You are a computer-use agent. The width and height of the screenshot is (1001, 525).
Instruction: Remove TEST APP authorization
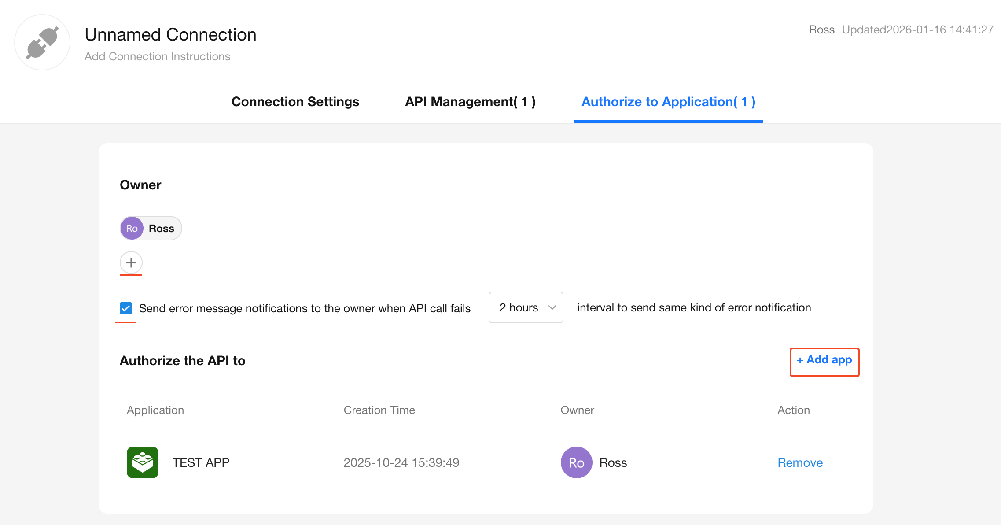(x=800, y=462)
